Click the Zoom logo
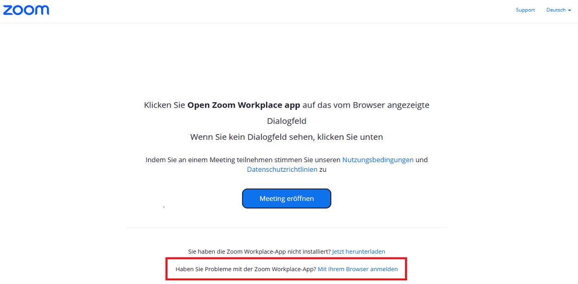This screenshot has height=284, width=578. tap(26, 10)
